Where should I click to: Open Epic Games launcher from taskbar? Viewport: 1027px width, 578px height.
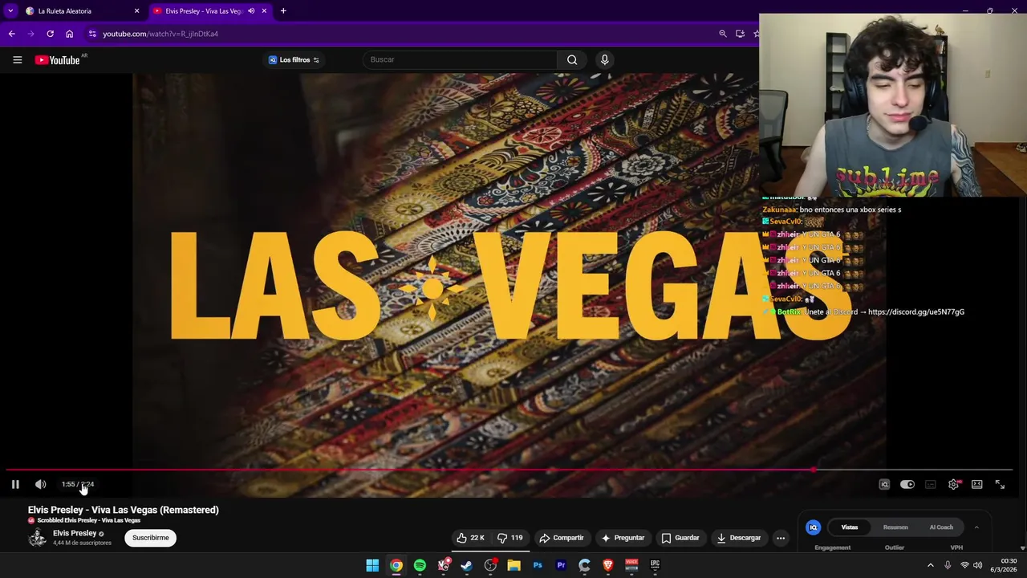click(x=655, y=566)
